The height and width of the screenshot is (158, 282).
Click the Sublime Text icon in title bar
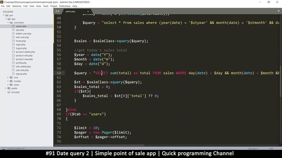point(2,2)
